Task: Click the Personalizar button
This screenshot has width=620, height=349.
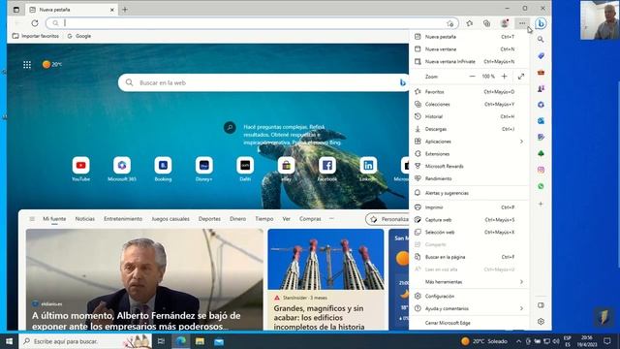Action: click(387, 219)
